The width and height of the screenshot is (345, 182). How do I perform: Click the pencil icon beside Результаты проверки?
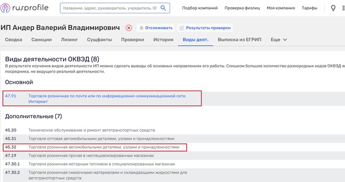click(x=181, y=28)
